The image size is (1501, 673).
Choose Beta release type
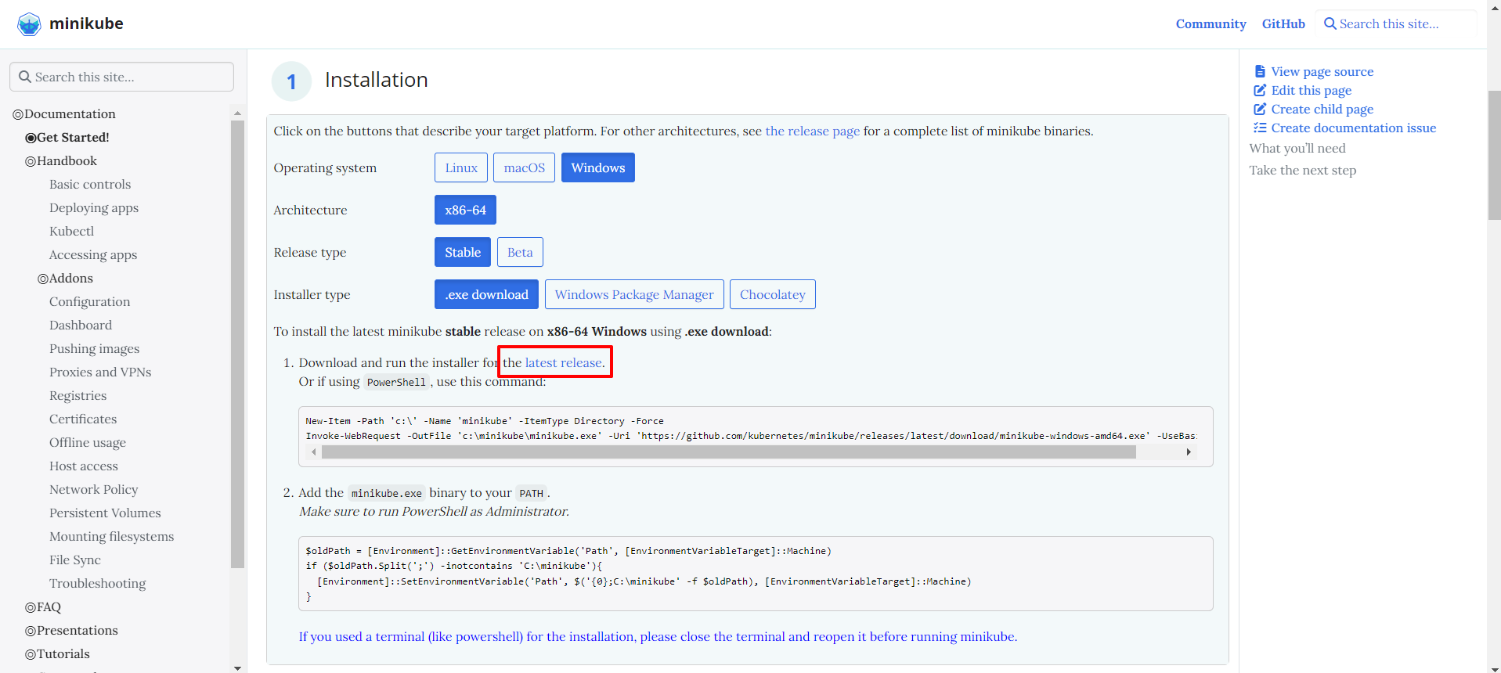point(520,252)
